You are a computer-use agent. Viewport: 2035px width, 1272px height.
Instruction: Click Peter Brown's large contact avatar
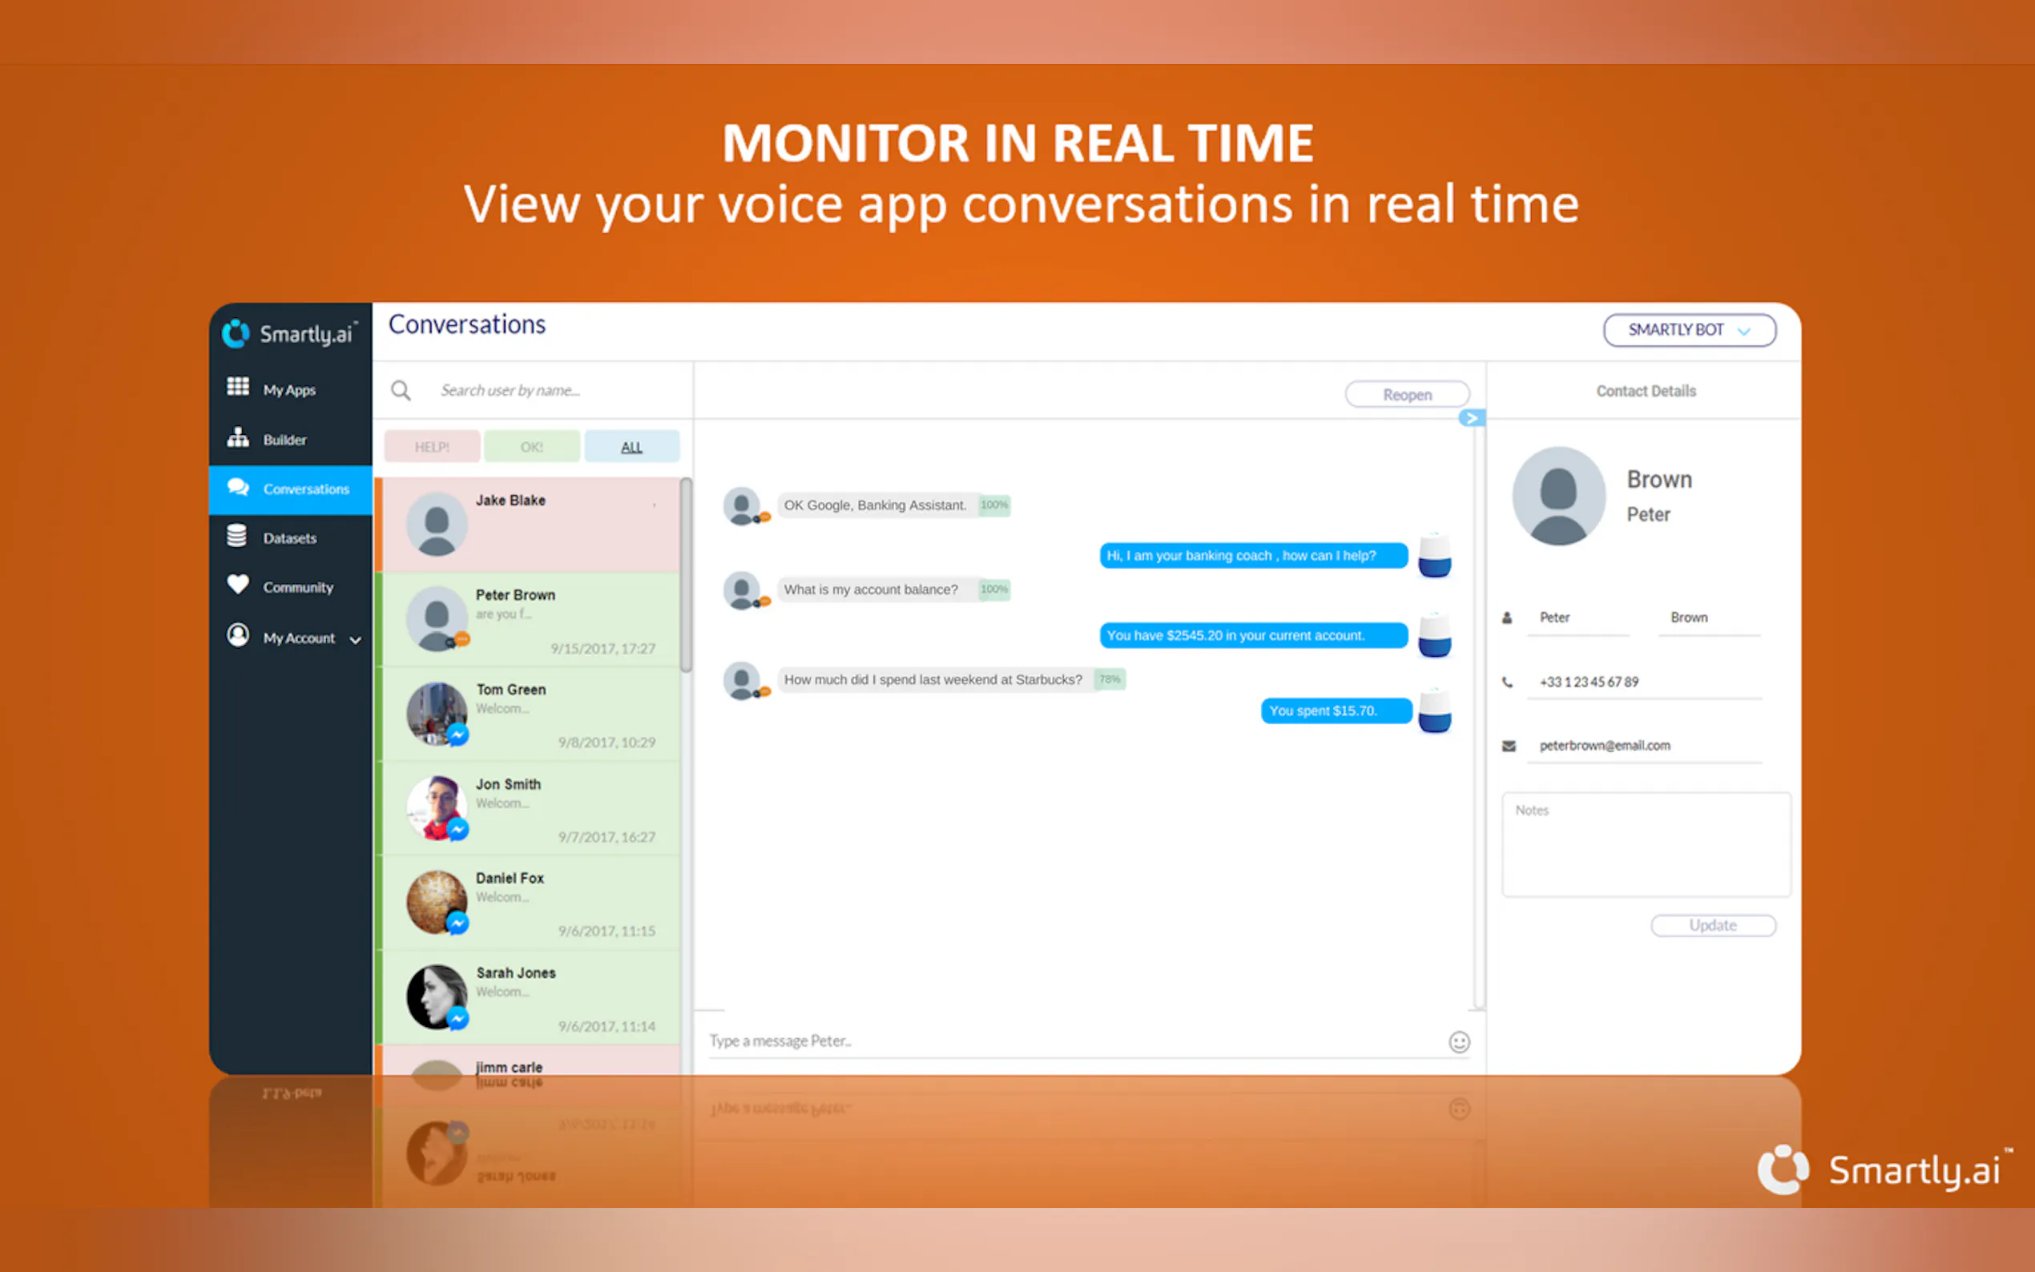1558,497
